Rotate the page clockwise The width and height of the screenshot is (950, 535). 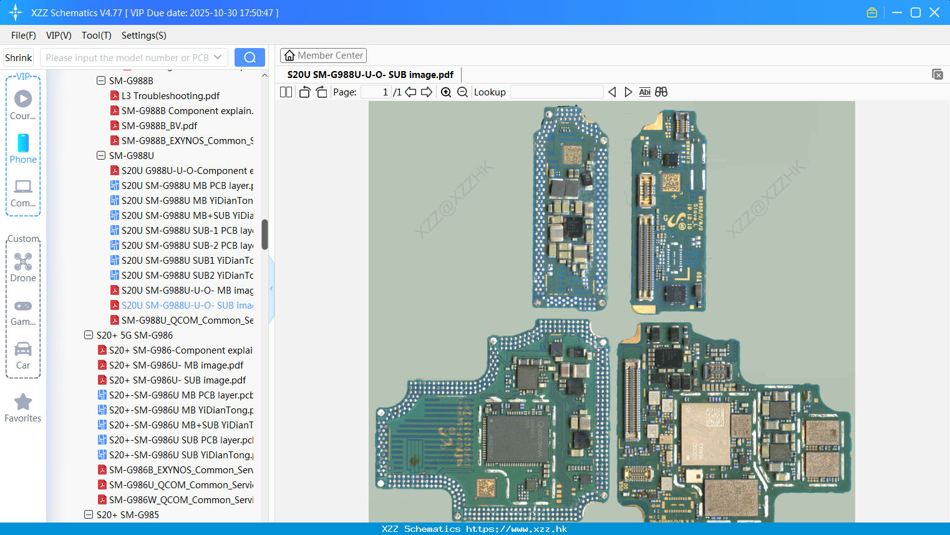pyautogui.click(x=321, y=92)
